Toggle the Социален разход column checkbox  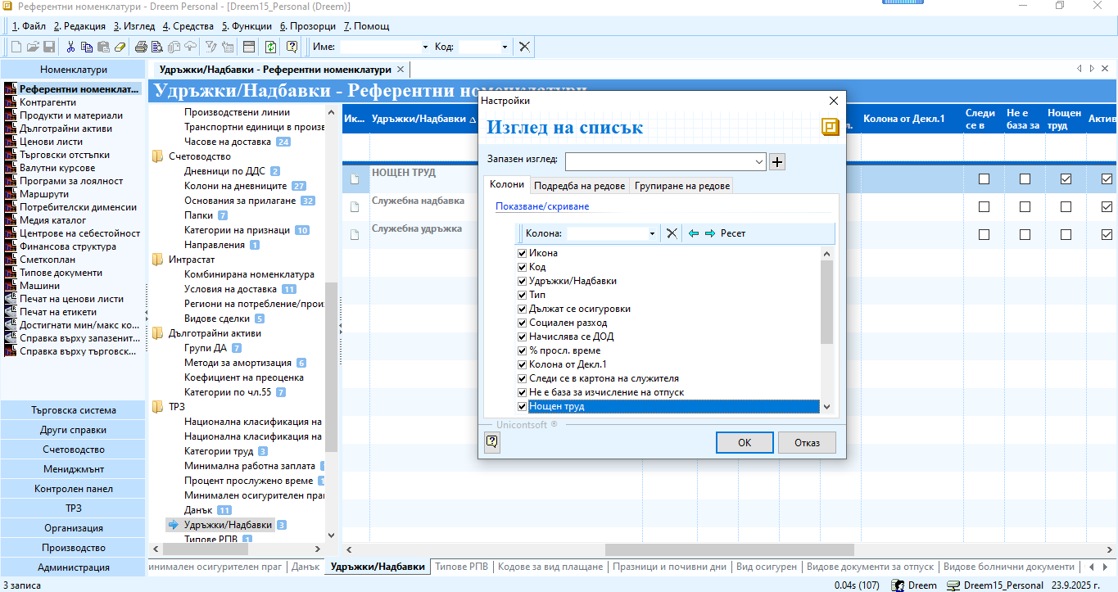[522, 323]
